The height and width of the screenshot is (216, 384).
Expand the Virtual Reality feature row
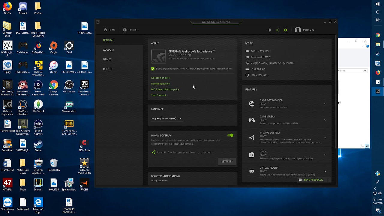[x=325, y=171]
